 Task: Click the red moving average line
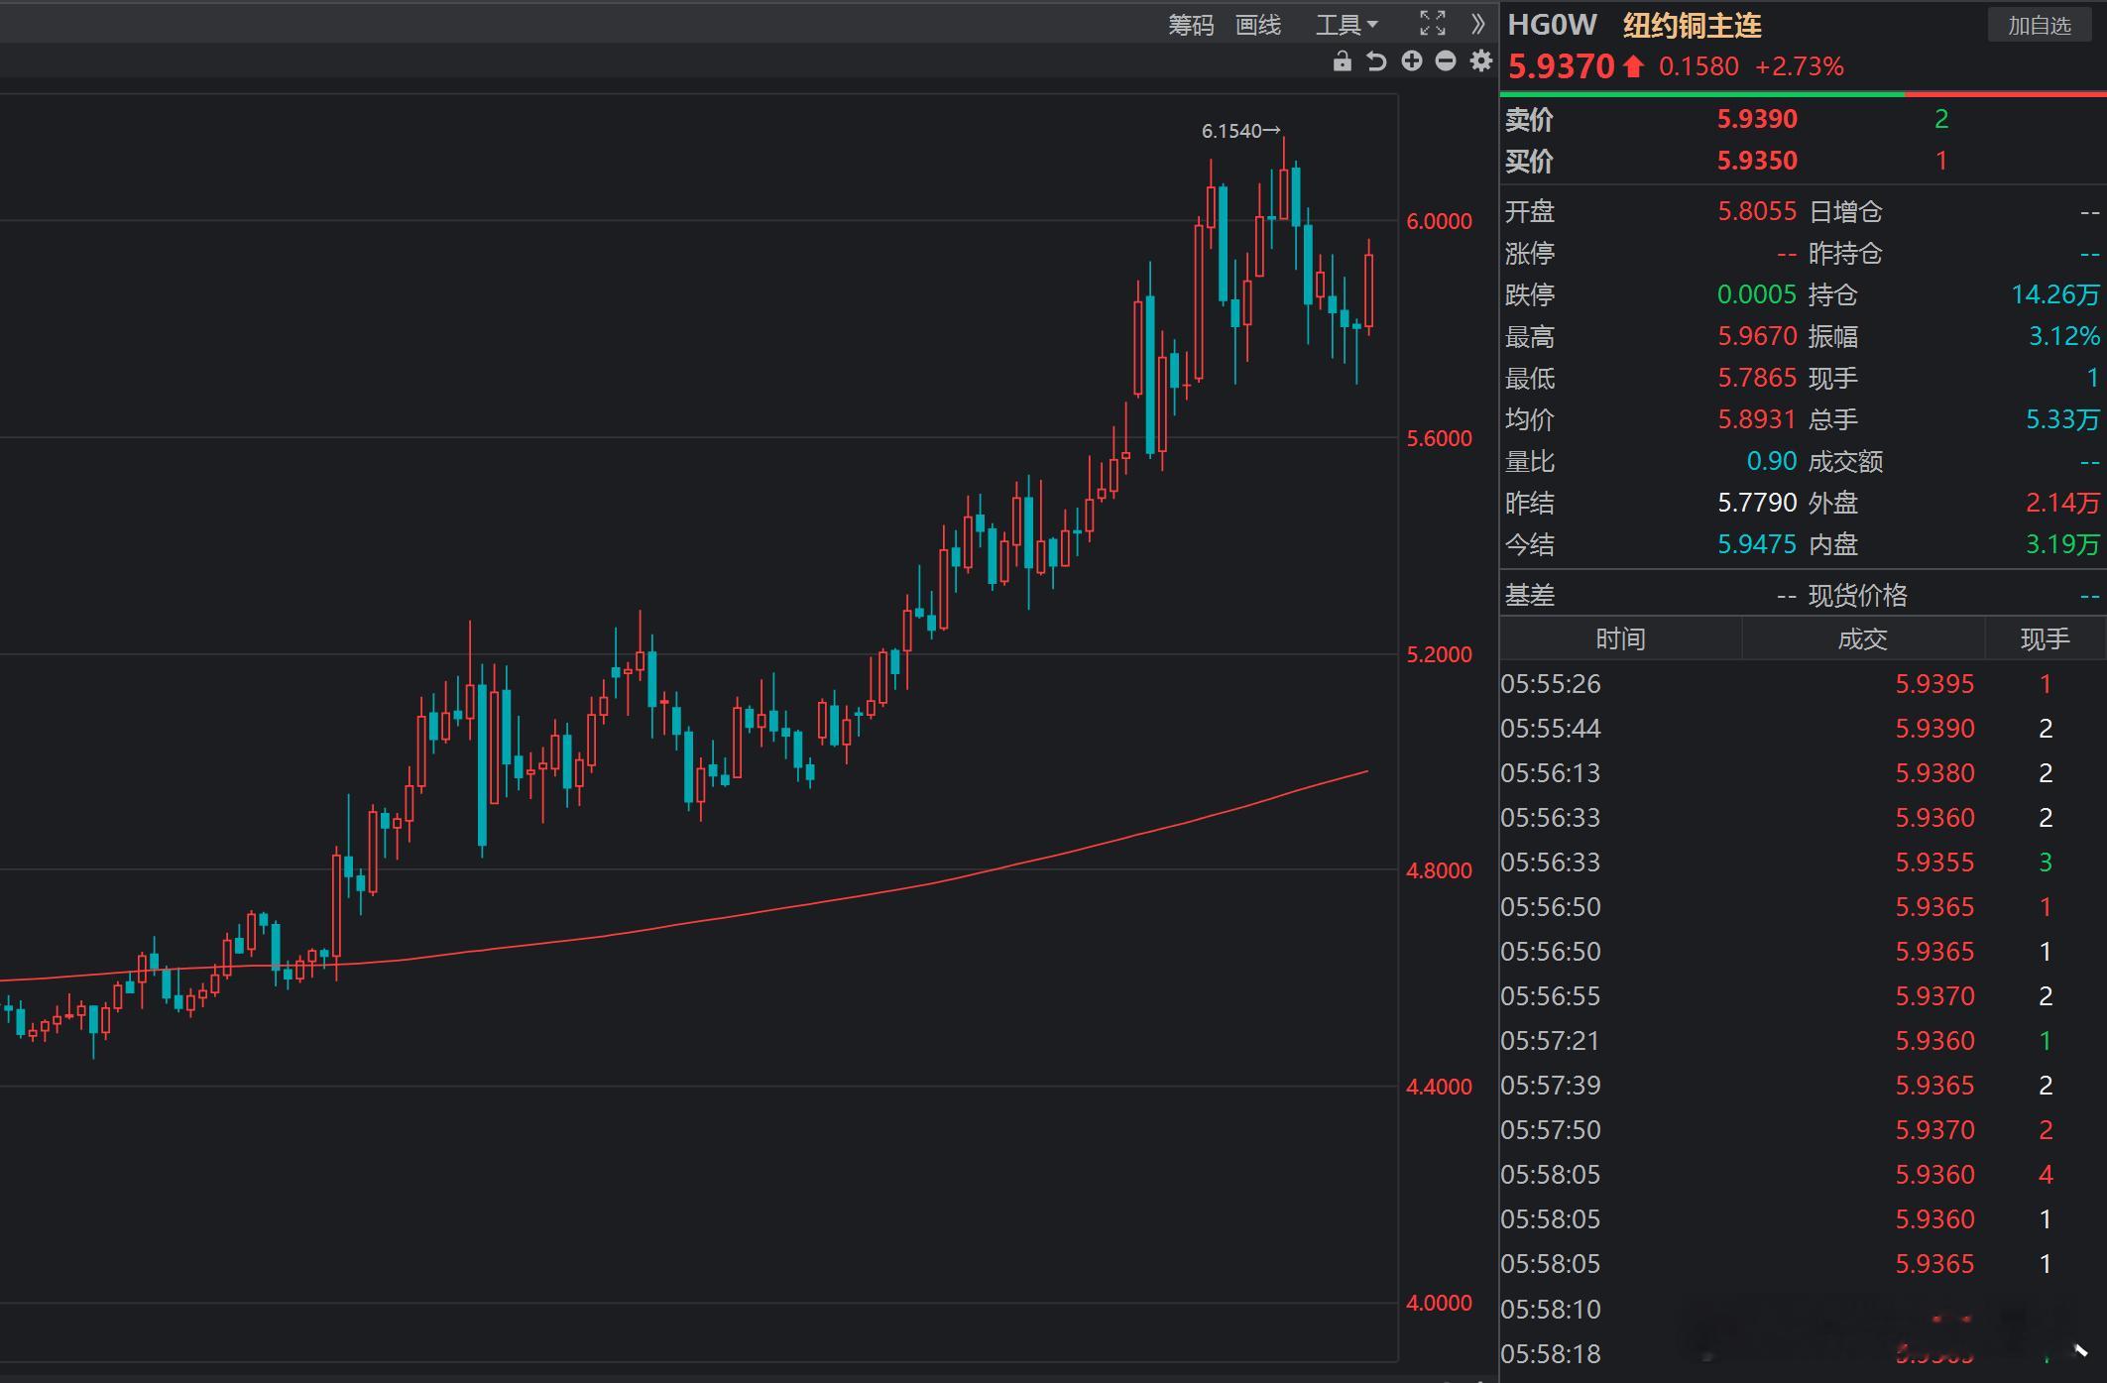(x=793, y=907)
